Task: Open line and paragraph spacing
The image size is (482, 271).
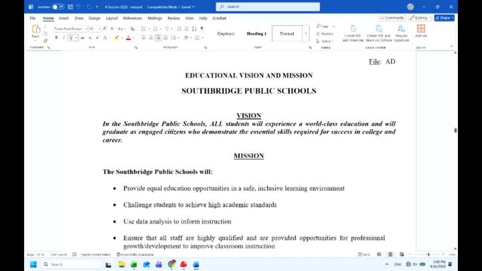Action: 173,37
